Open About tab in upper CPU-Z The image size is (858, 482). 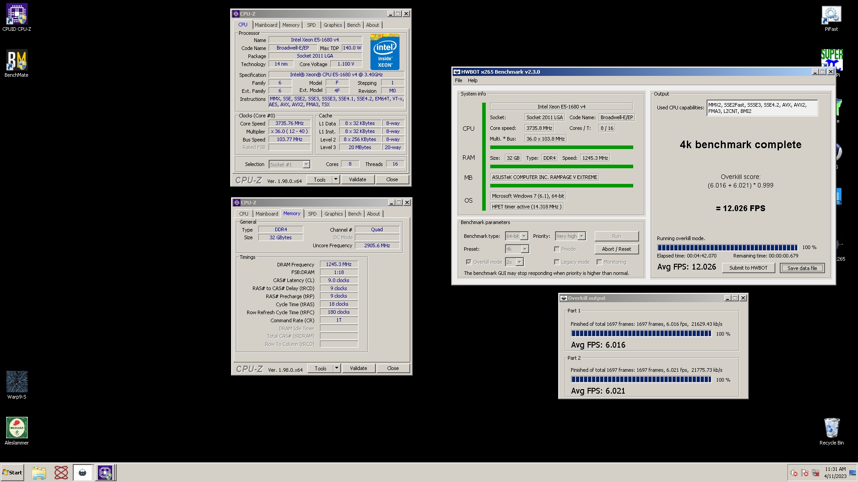pyautogui.click(x=373, y=25)
